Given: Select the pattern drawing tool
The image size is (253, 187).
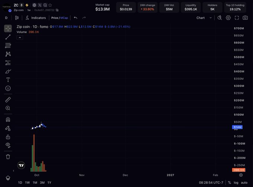Looking at the screenshot, I should click(x=8, y=54).
